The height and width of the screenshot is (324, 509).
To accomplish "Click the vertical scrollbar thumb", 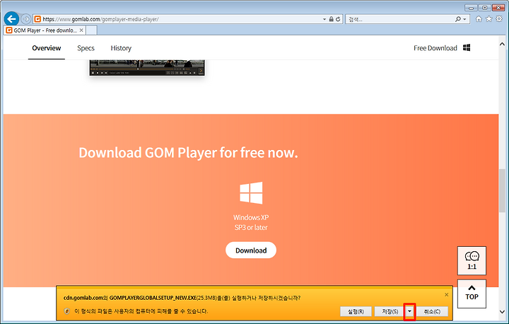I will (502, 190).
